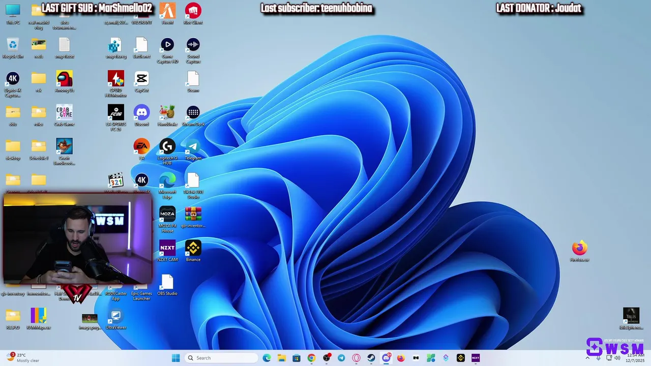Open Telegram from the taskbar
This screenshot has width=651, height=366.
pos(341,358)
